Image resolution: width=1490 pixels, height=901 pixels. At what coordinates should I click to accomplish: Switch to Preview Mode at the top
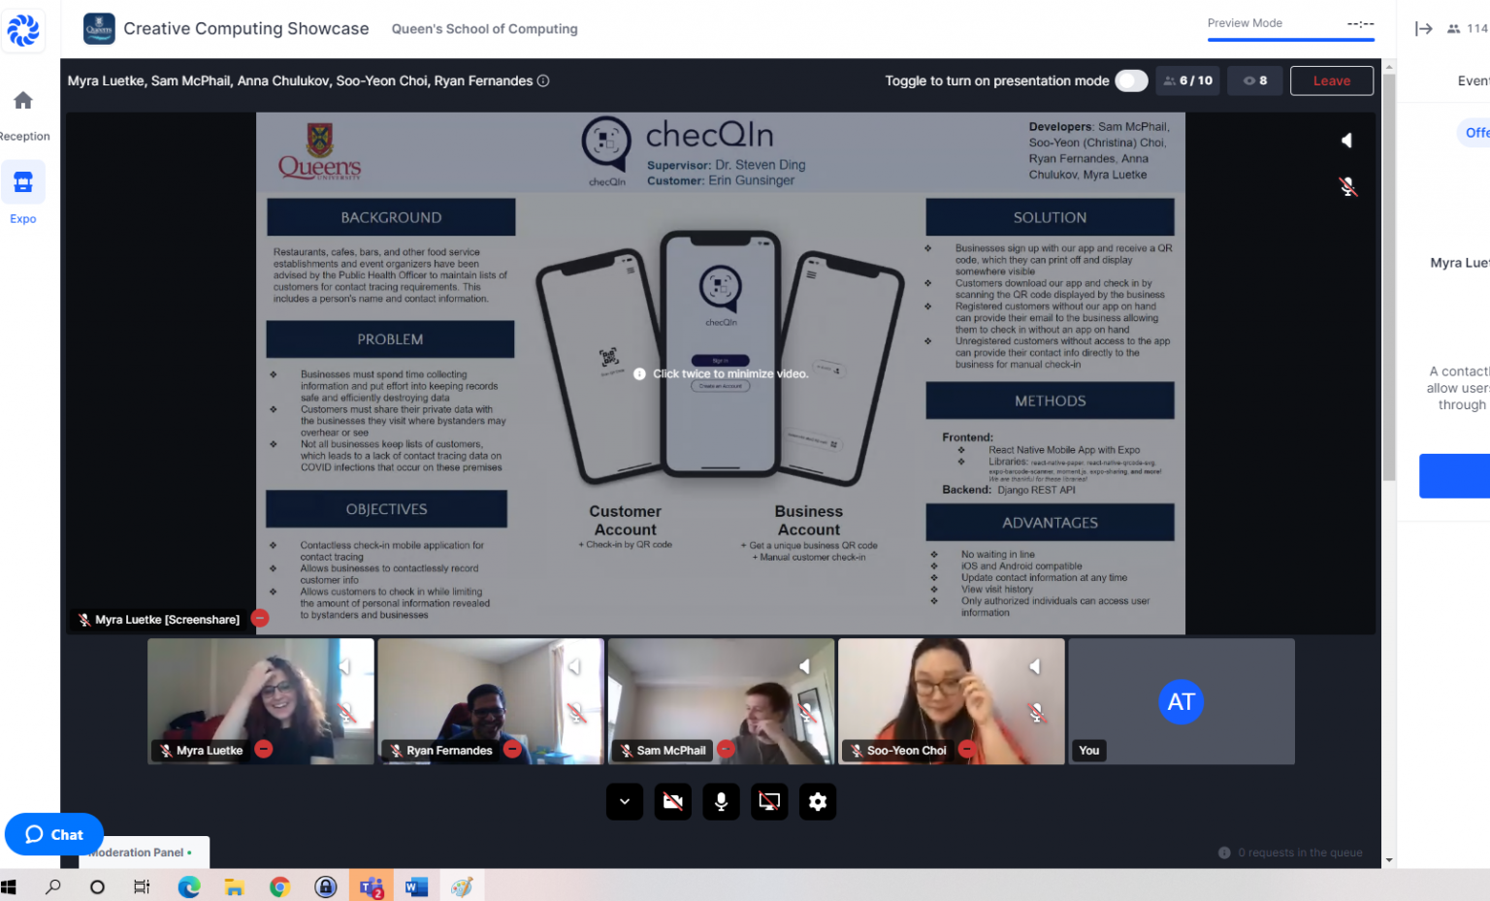point(1245,22)
